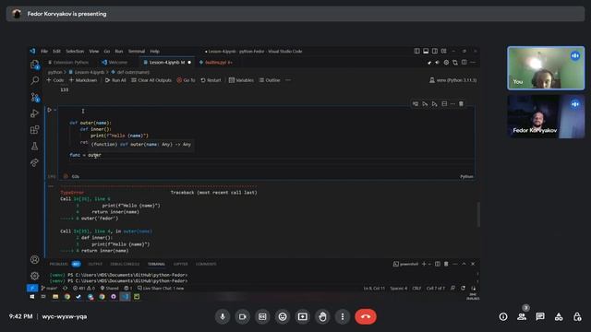Open VS Code Search sidebar icon
591x332 pixels.
[35, 80]
